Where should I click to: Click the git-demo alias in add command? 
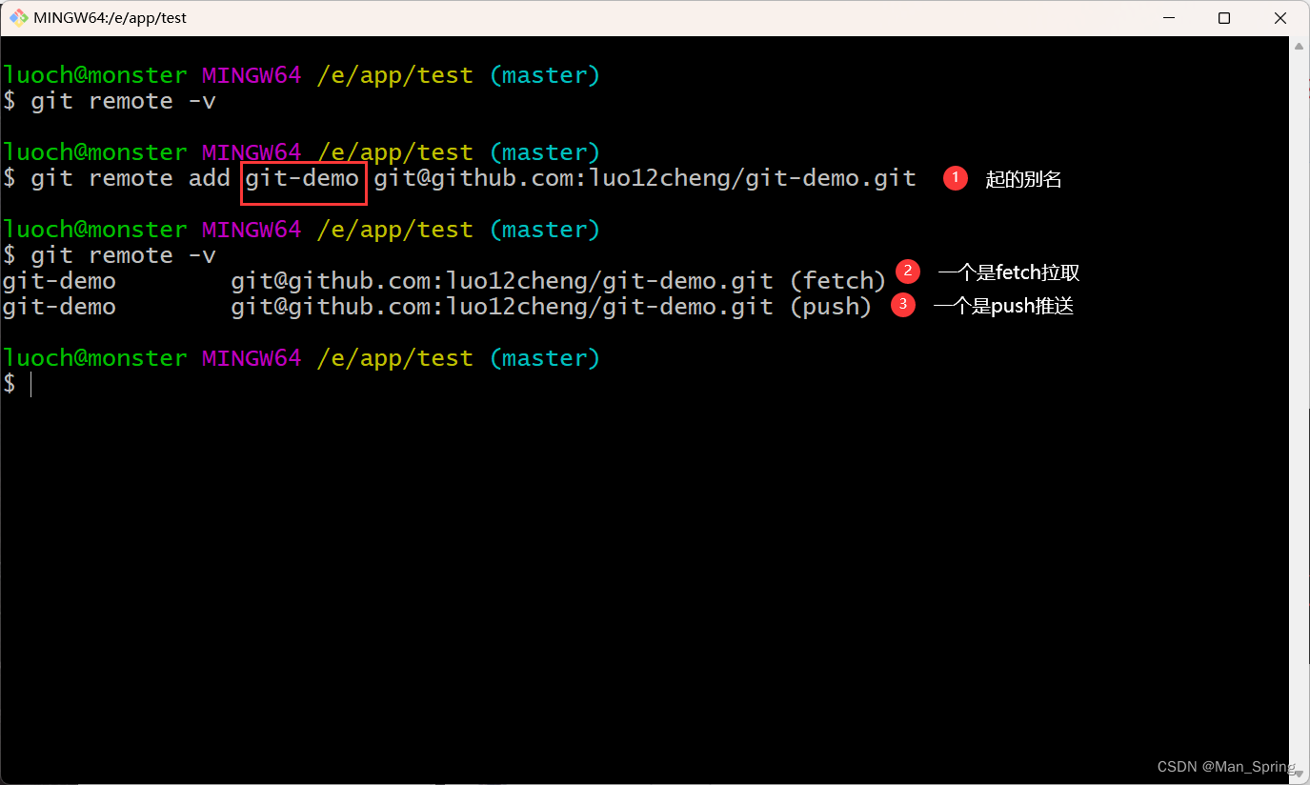coord(303,178)
